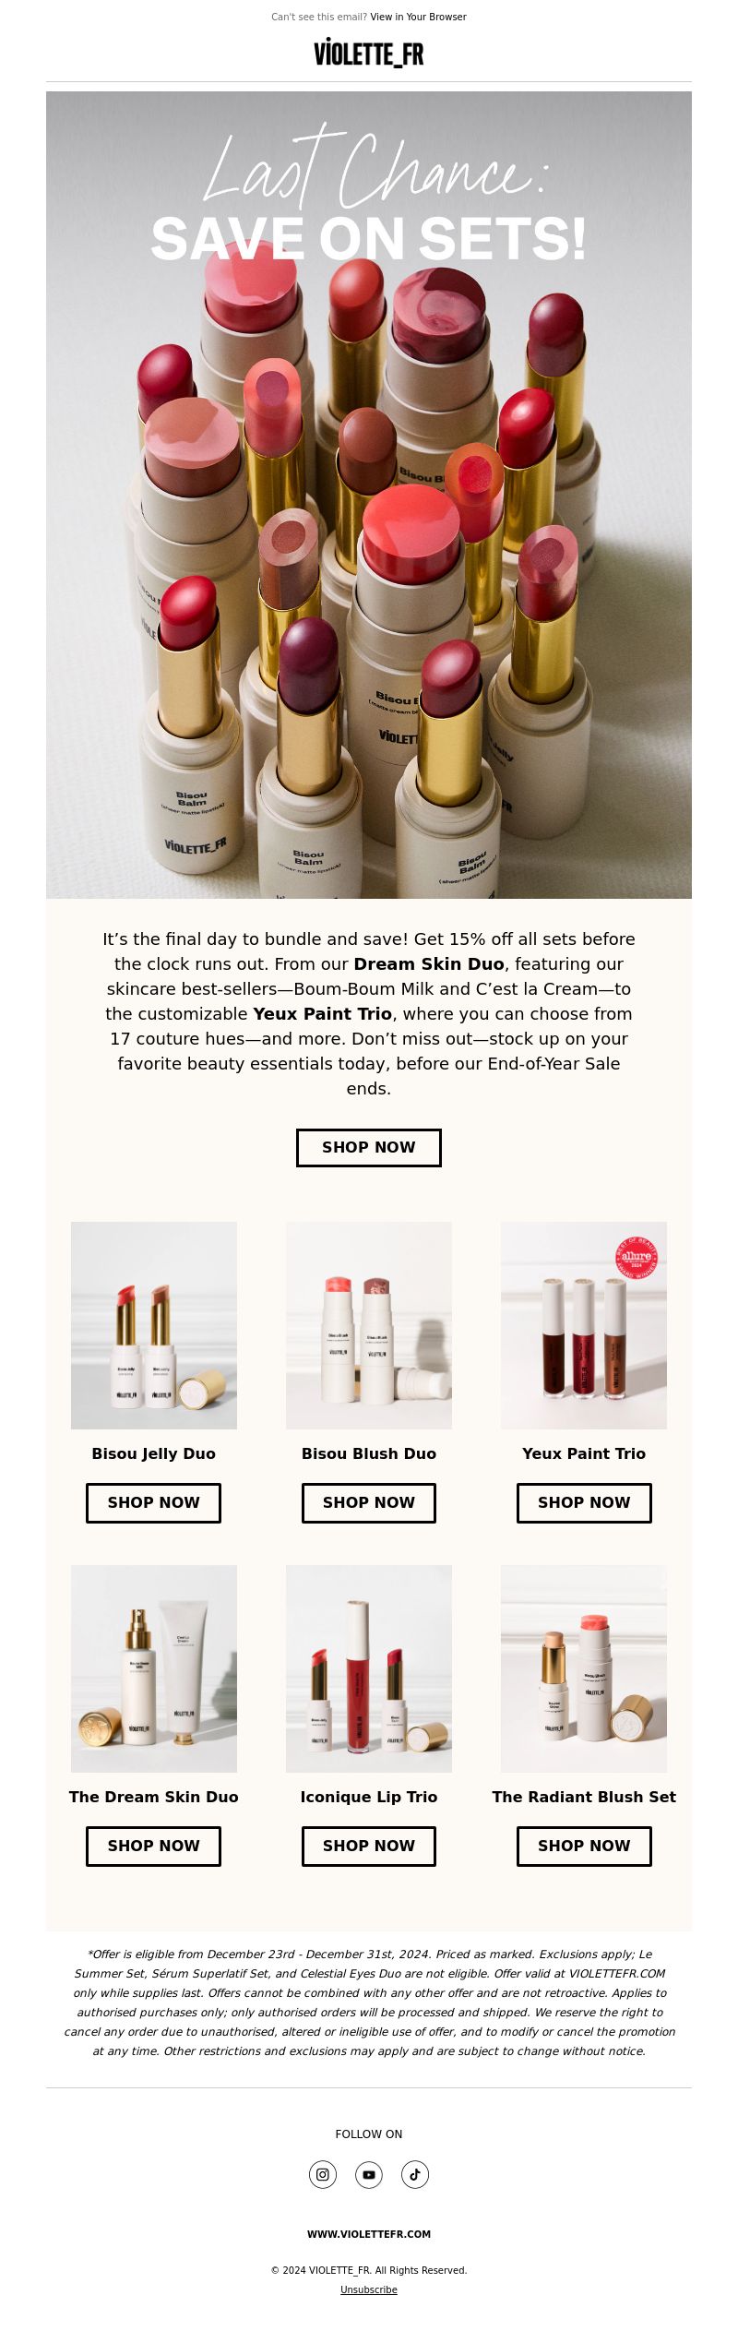Open the Instagram social icon
The height and width of the screenshot is (2343, 738).
click(323, 2174)
